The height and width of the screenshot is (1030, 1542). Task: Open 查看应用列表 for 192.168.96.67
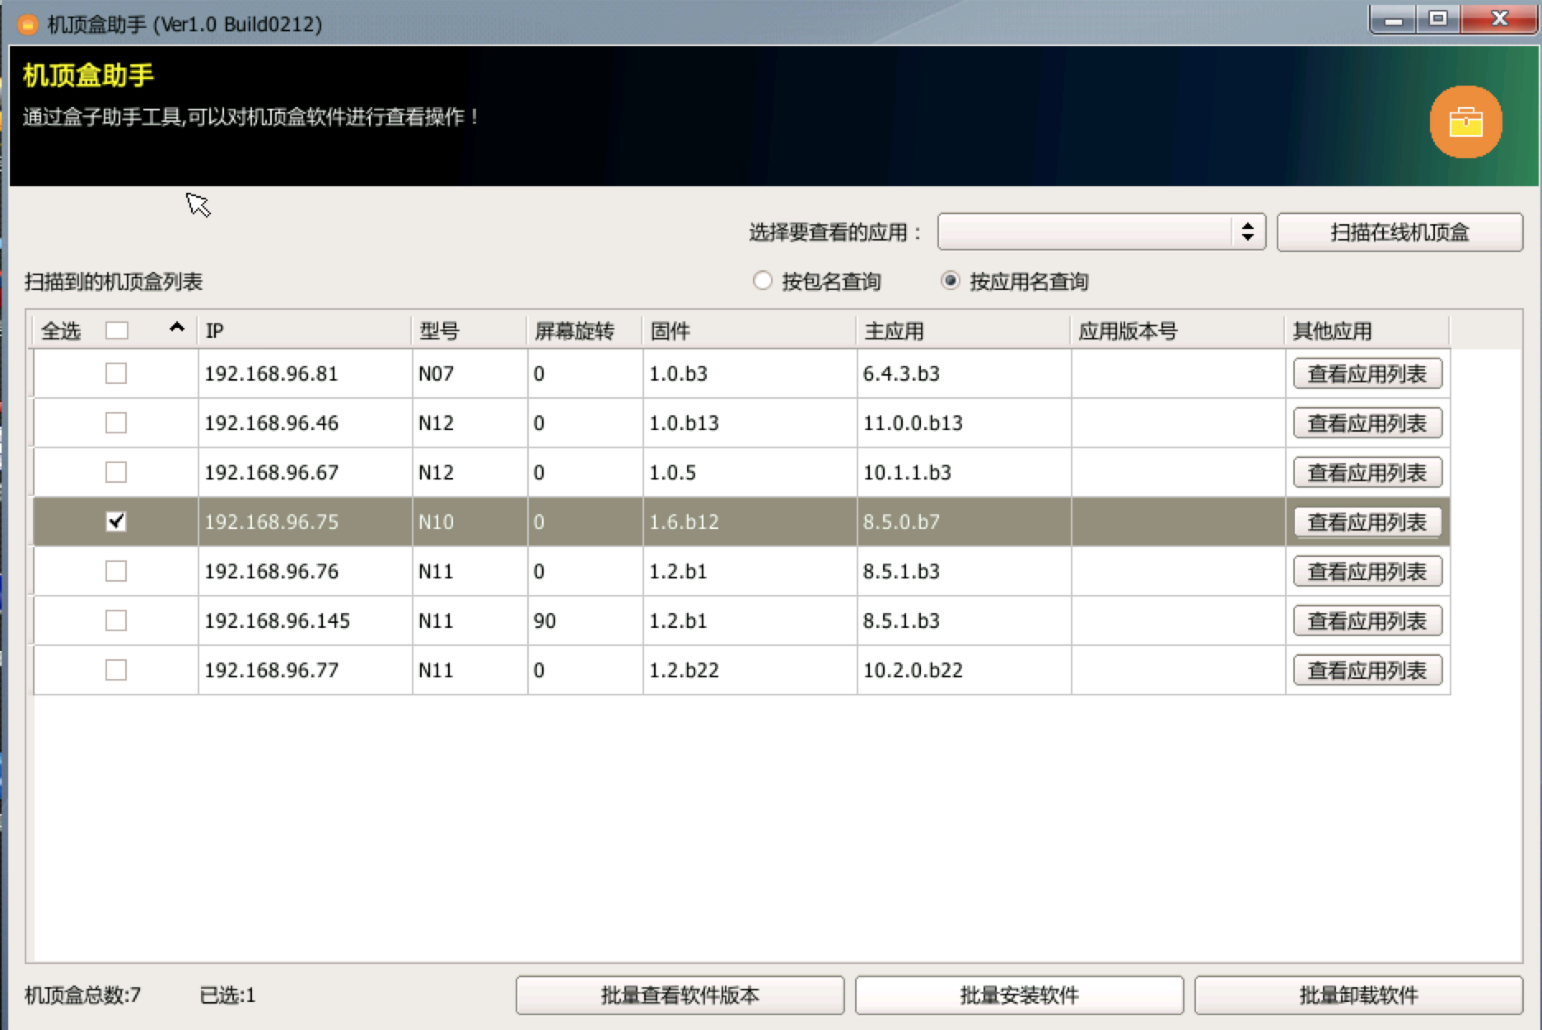coord(1367,472)
